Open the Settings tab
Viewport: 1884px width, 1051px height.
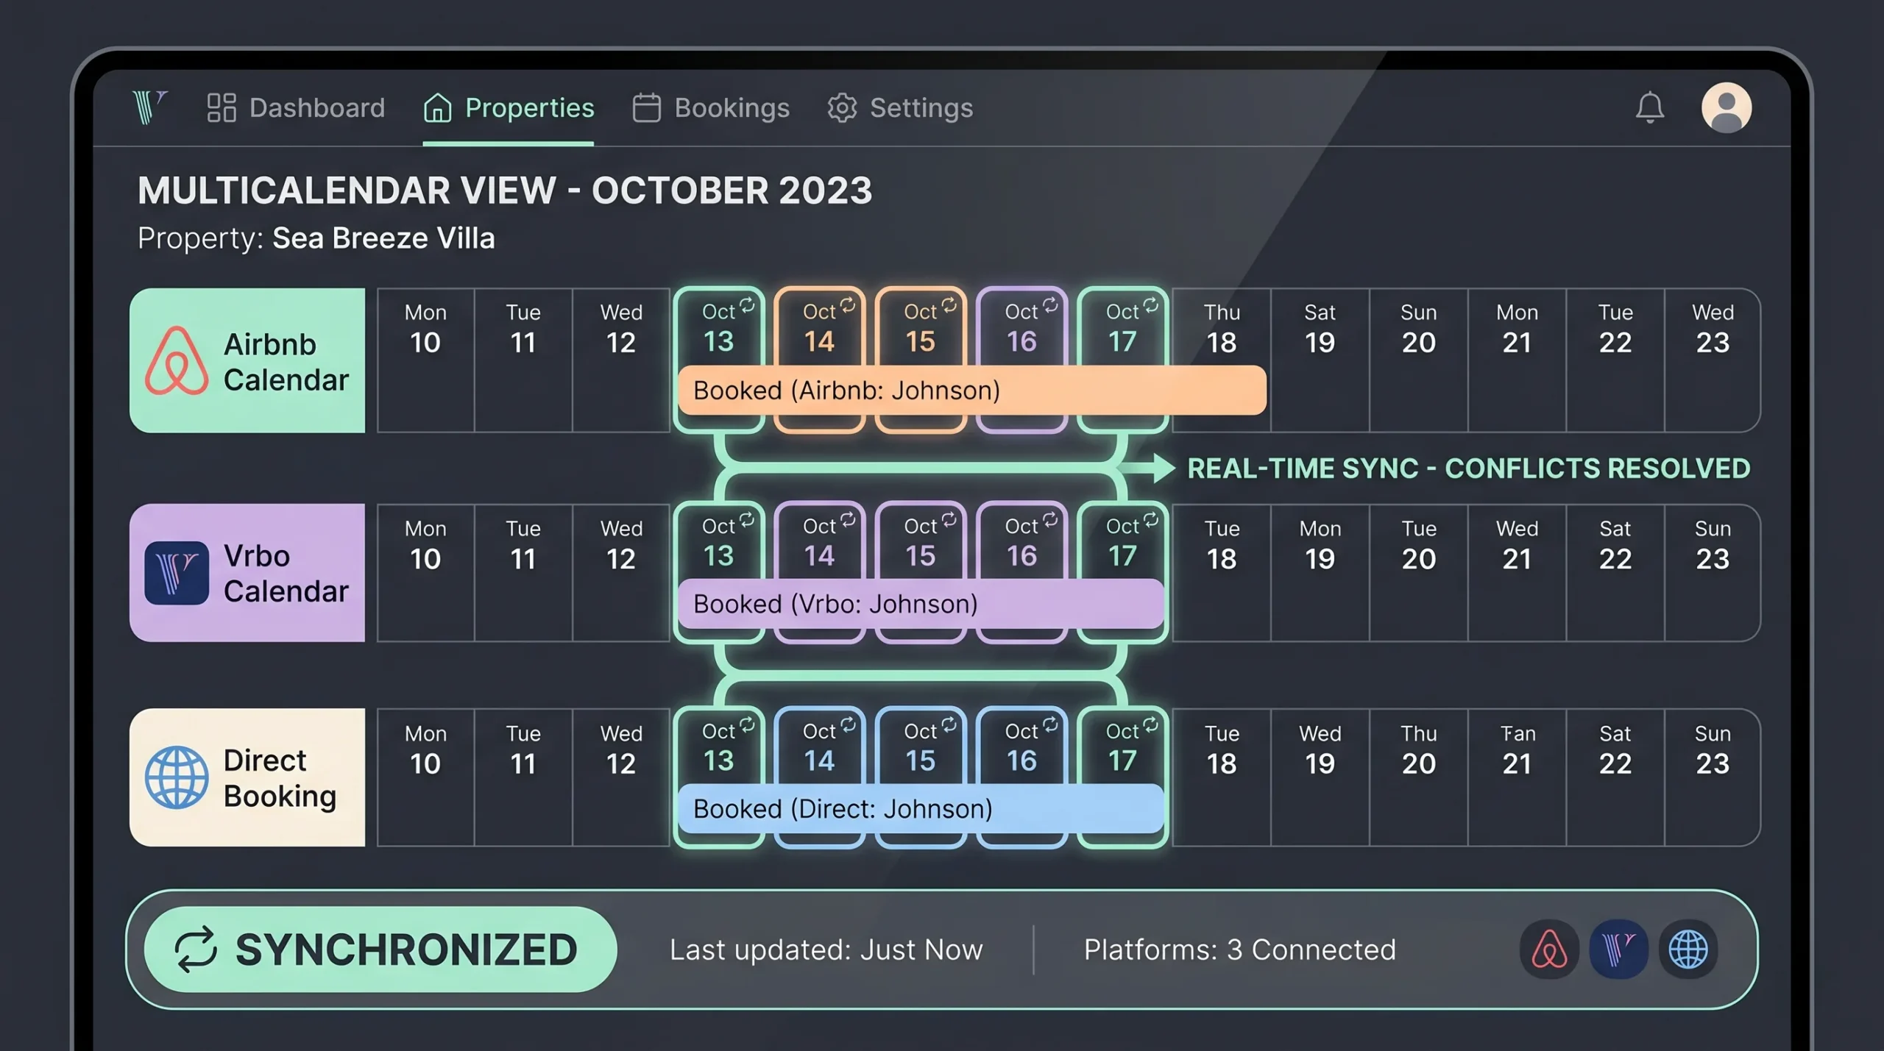point(900,108)
